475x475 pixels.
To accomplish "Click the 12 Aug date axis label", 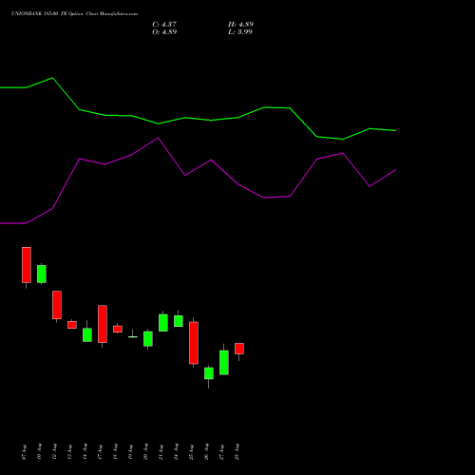I will coord(54,452).
